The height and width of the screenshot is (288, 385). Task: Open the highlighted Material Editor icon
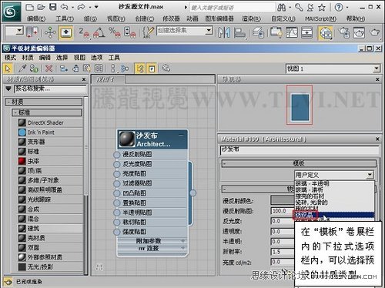tap(326, 33)
